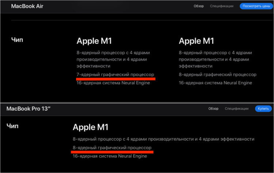Click the 8-ядерный процессор description in MacBook Pro

(164, 139)
